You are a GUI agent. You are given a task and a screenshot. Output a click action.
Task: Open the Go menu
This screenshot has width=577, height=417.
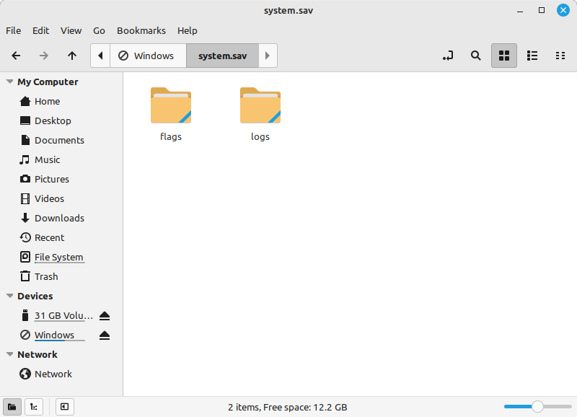99,30
